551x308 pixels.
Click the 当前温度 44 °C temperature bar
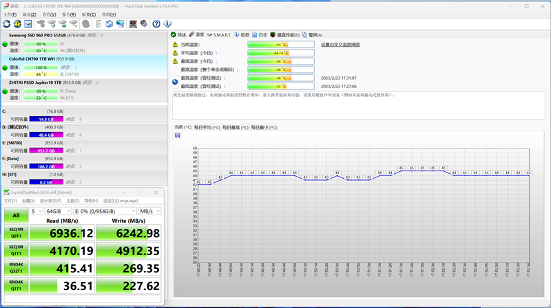[x=281, y=45]
